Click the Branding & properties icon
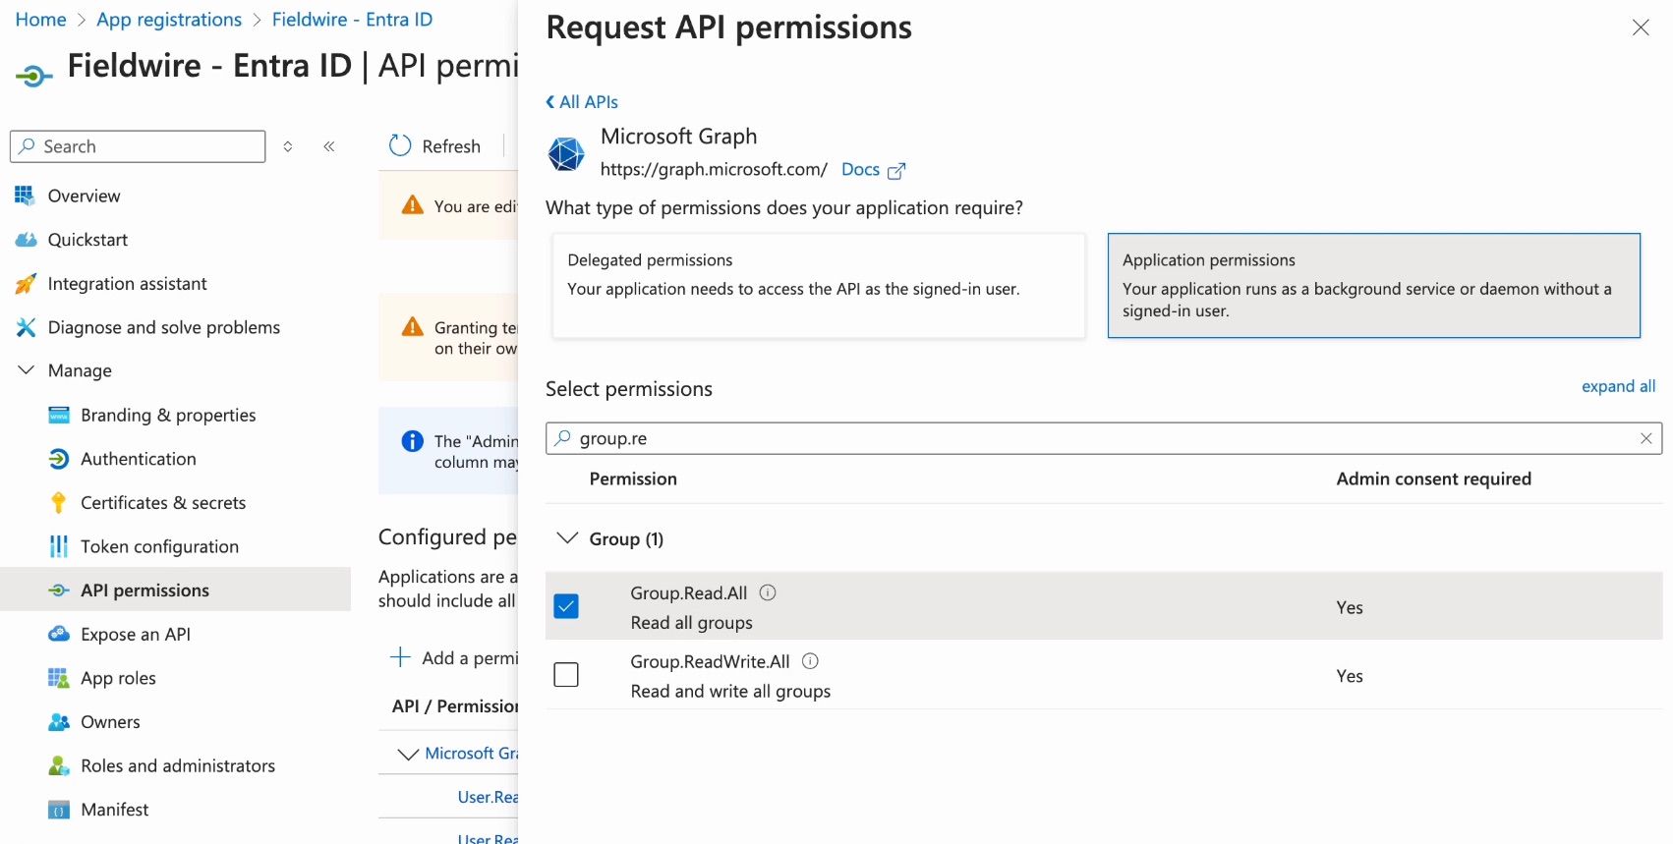Screen dimensions: 1673x844 pos(59,415)
